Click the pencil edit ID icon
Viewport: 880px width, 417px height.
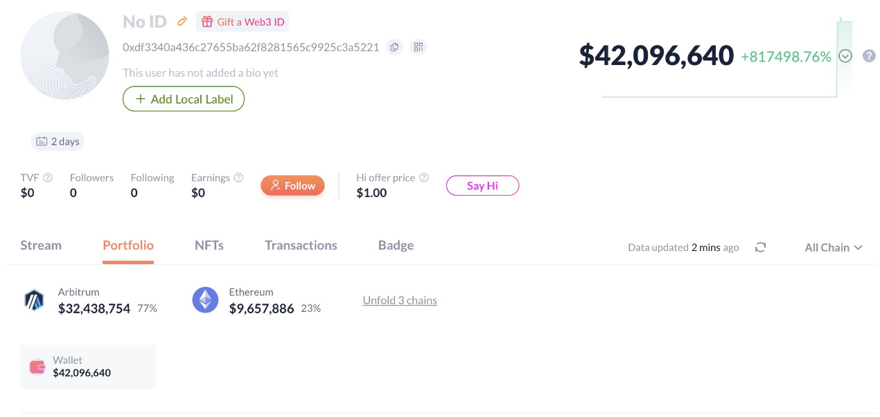(x=182, y=21)
